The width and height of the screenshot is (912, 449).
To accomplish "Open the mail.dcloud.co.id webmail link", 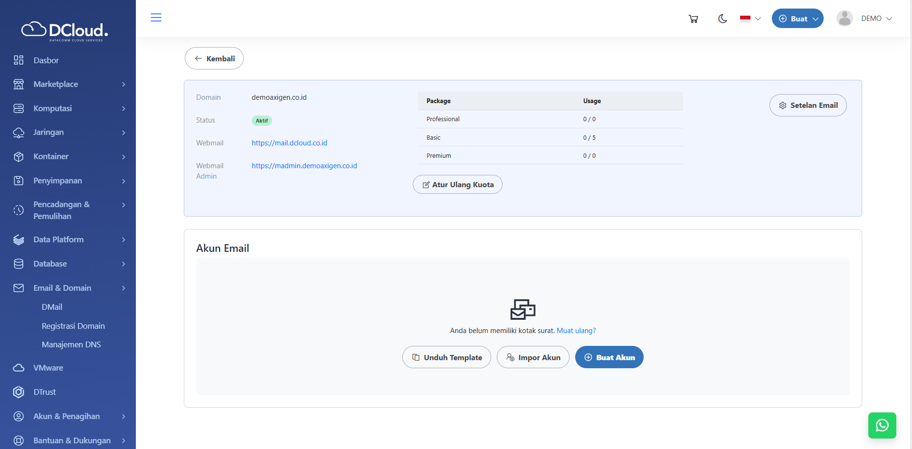I will (x=289, y=143).
